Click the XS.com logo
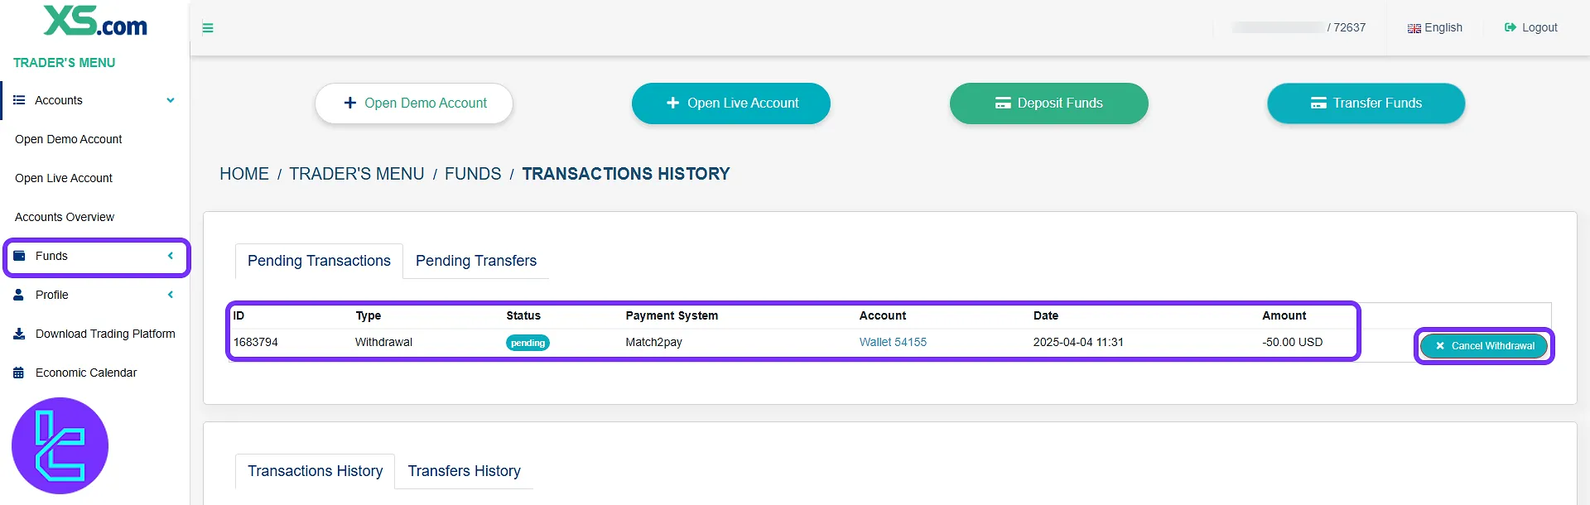 pos(95,21)
